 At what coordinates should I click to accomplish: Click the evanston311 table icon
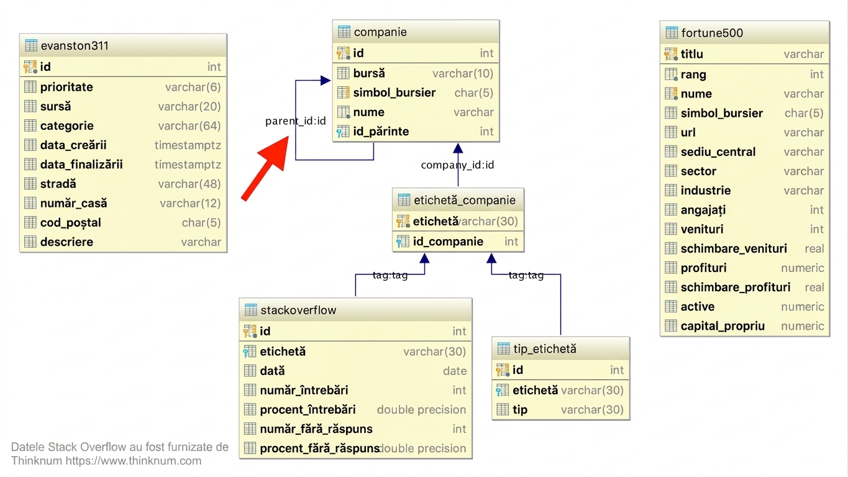tap(31, 45)
